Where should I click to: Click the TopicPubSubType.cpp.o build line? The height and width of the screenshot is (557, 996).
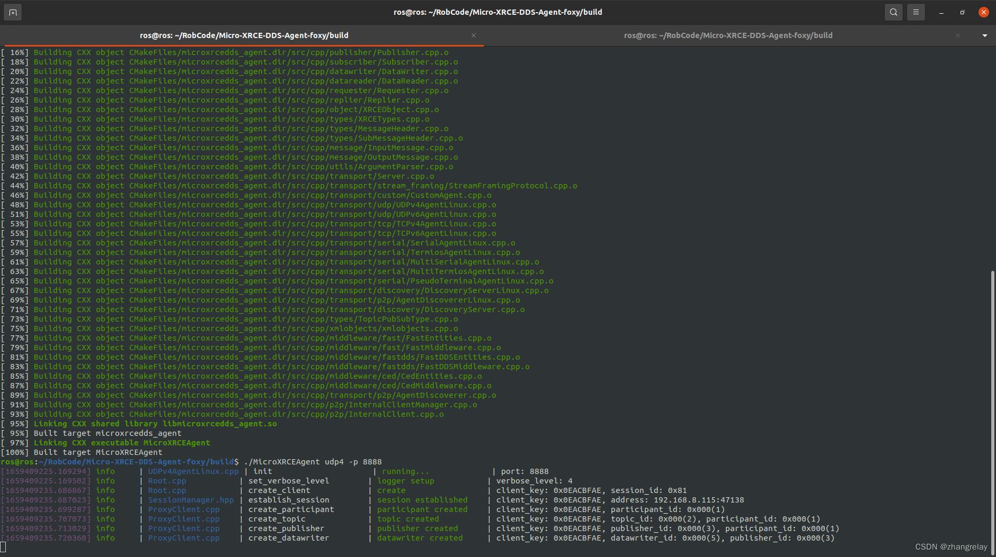229,319
